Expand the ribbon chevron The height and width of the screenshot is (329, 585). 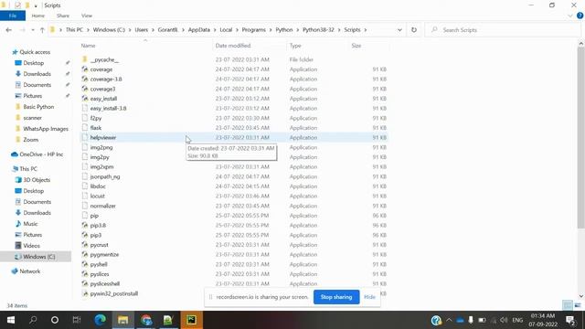(x=570, y=16)
